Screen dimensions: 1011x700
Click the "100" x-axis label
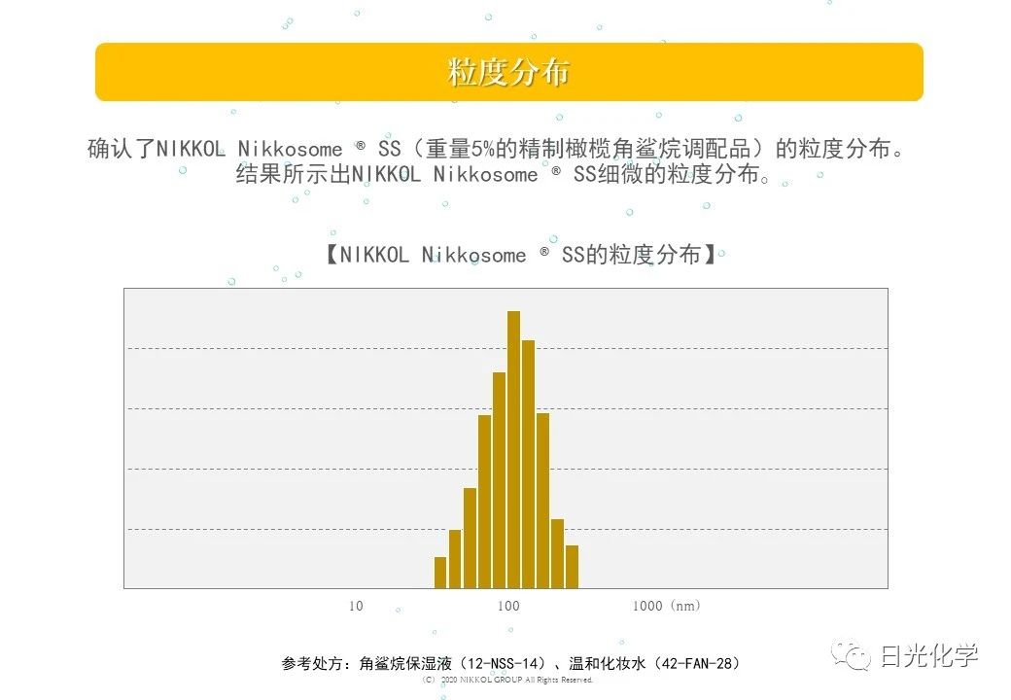[x=508, y=606]
